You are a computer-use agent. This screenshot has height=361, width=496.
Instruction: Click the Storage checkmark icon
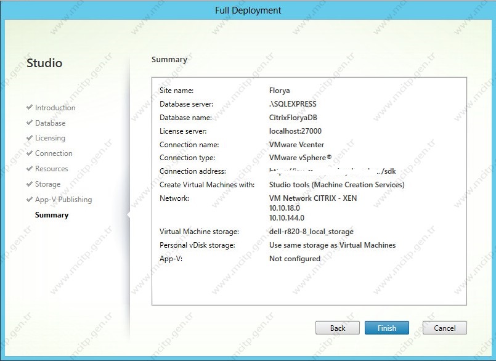tap(30, 184)
